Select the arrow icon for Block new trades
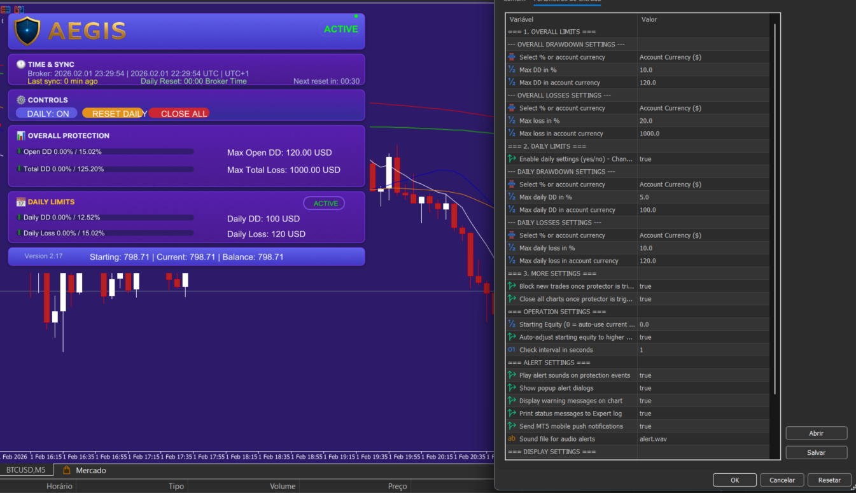856x493 pixels. (x=512, y=286)
